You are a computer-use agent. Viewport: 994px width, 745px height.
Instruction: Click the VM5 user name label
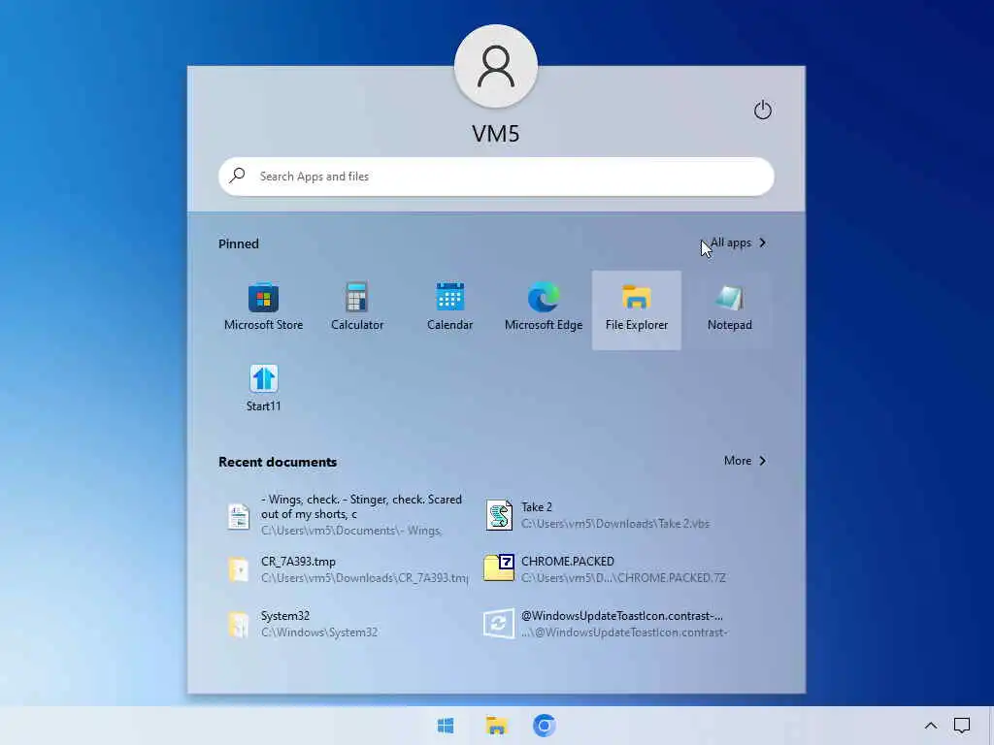(x=496, y=134)
